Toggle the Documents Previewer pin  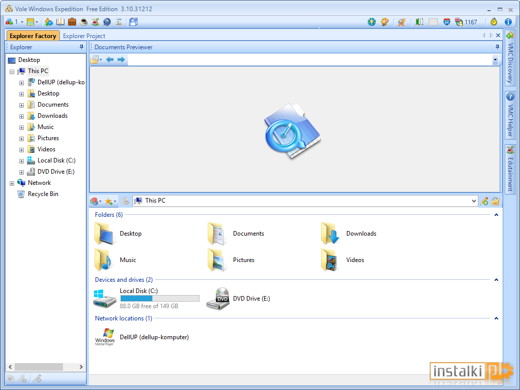pos(497,47)
